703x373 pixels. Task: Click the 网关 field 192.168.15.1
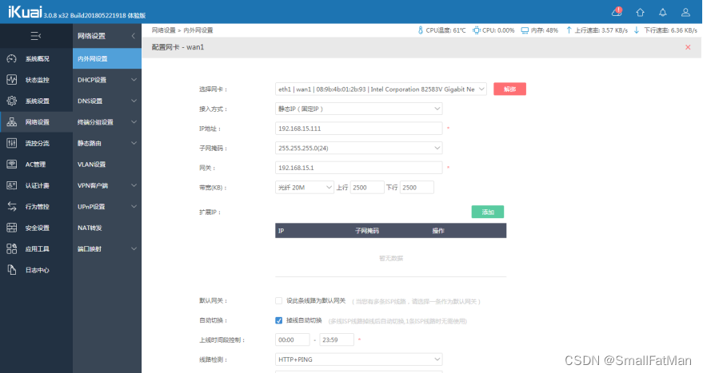[x=358, y=168]
